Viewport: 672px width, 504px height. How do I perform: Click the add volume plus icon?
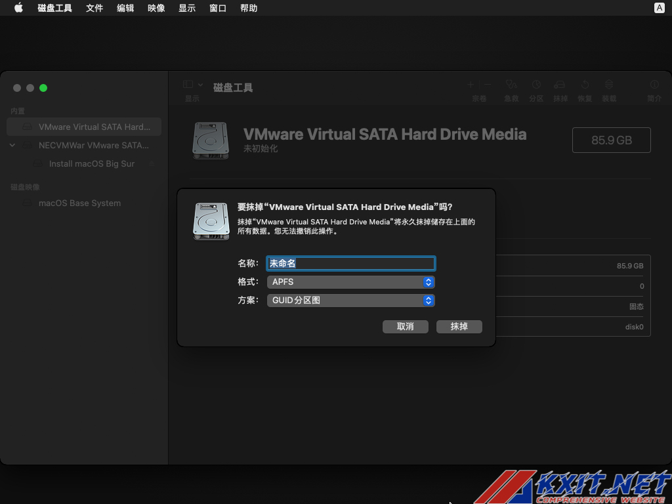(x=471, y=85)
